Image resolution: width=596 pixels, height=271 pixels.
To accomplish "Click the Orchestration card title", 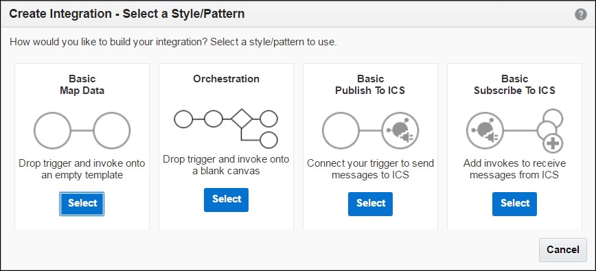I will [226, 79].
